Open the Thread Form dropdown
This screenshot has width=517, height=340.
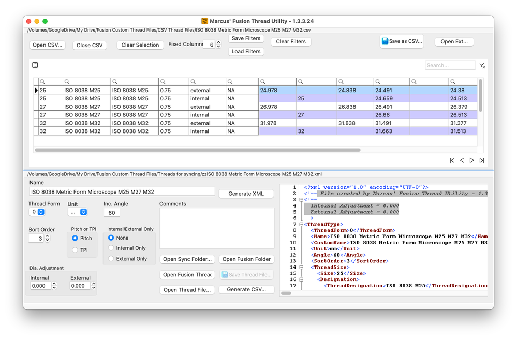pyautogui.click(x=37, y=212)
